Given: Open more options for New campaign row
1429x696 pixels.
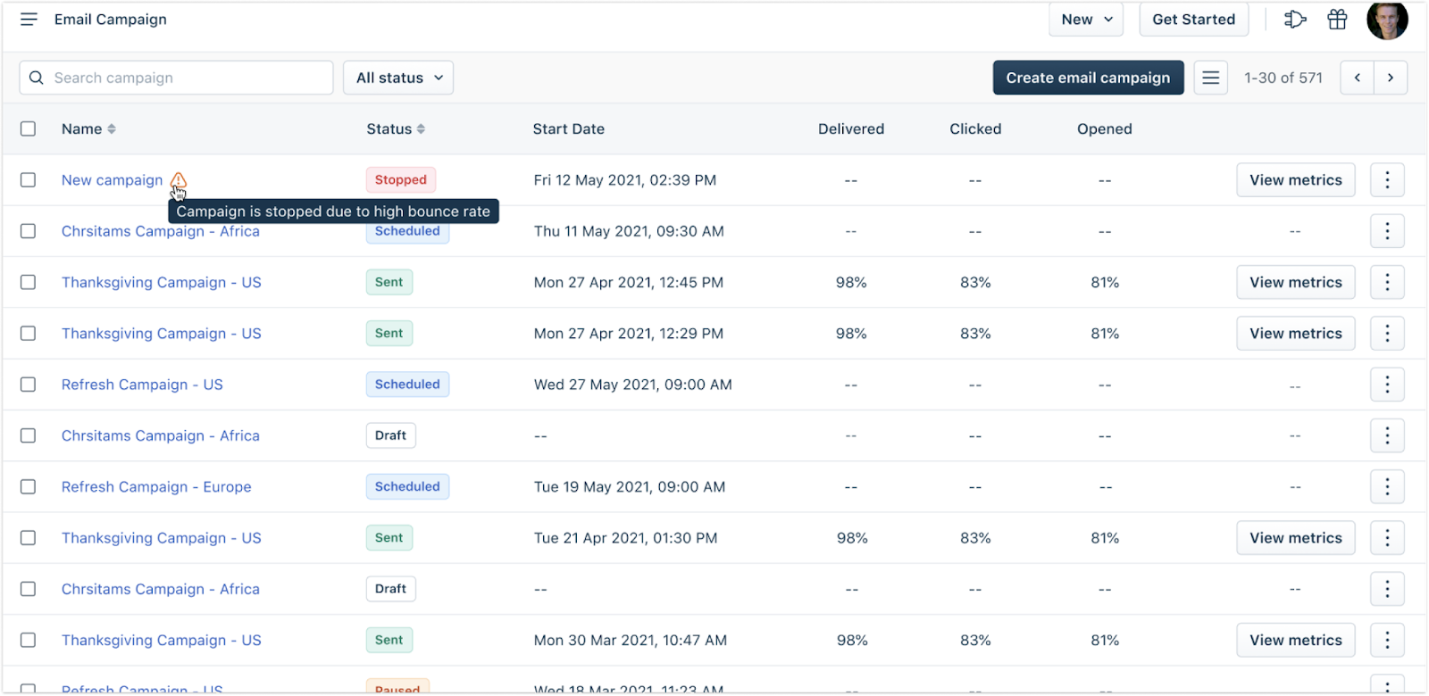Looking at the screenshot, I should [1387, 180].
